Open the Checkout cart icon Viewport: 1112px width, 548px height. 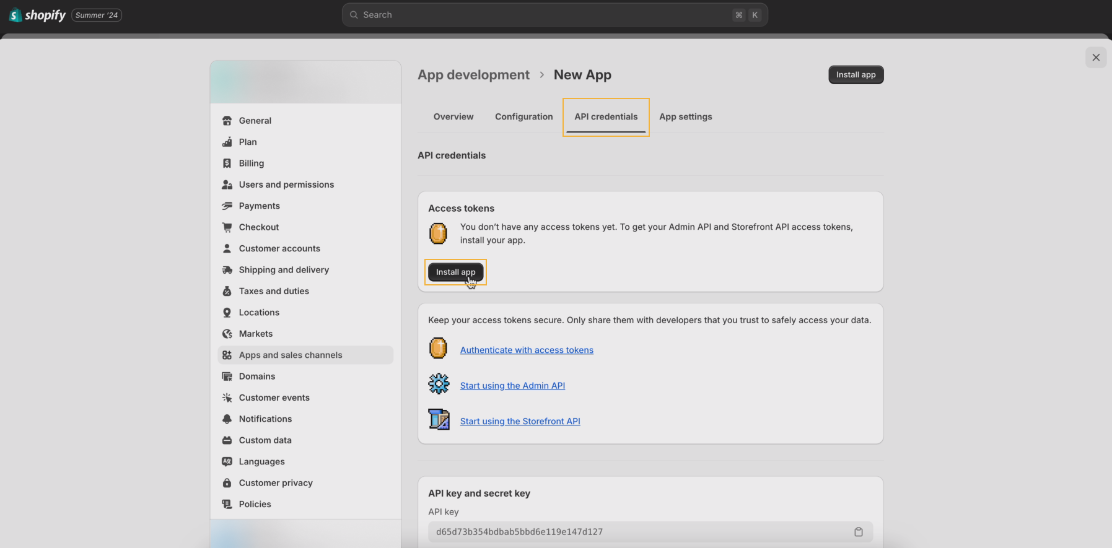coord(227,227)
